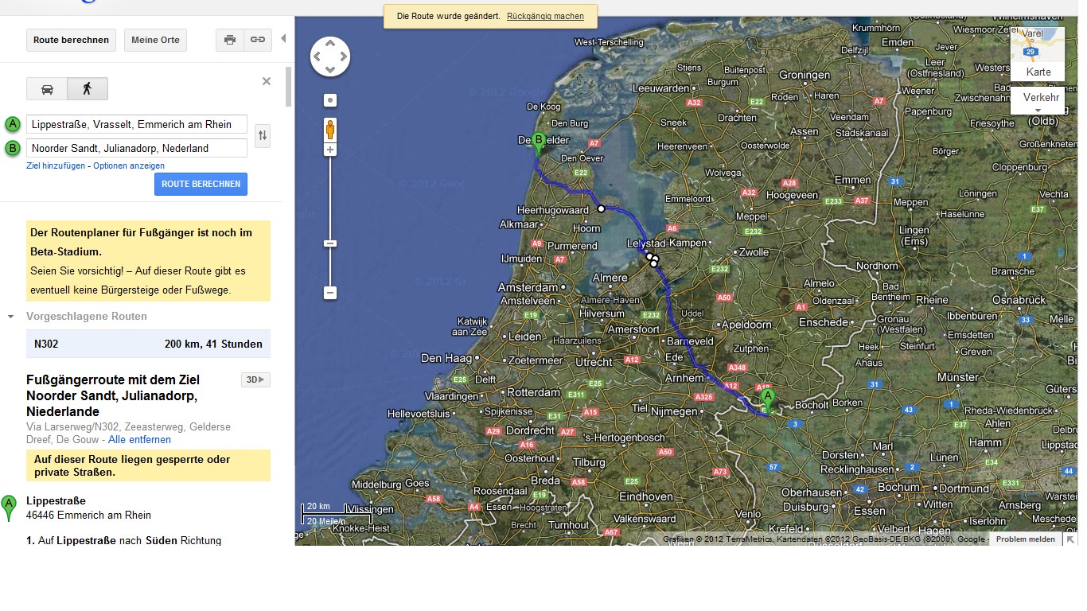The image size is (1087, 611).
Task: Switch to the Karte map view thumbnail
Action: coord(1038,54)
